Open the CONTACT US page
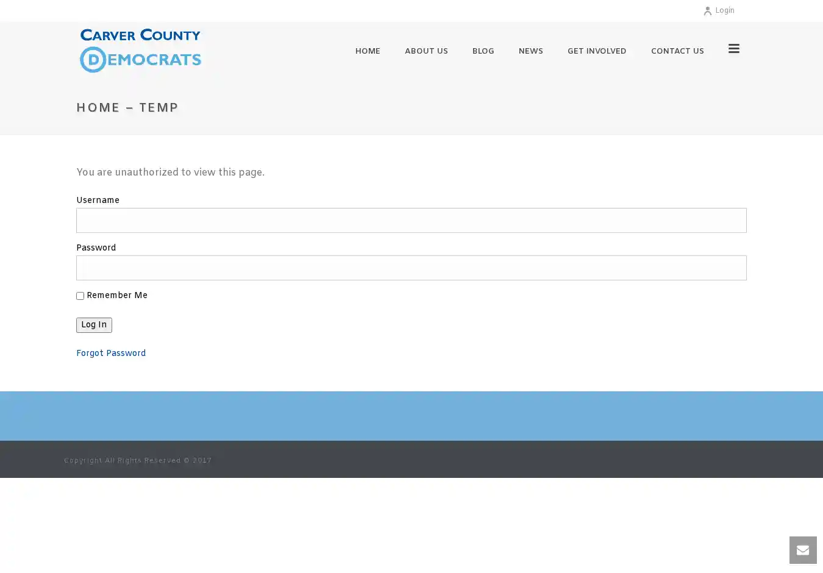 pyautogui.click(x=677, y=51)
